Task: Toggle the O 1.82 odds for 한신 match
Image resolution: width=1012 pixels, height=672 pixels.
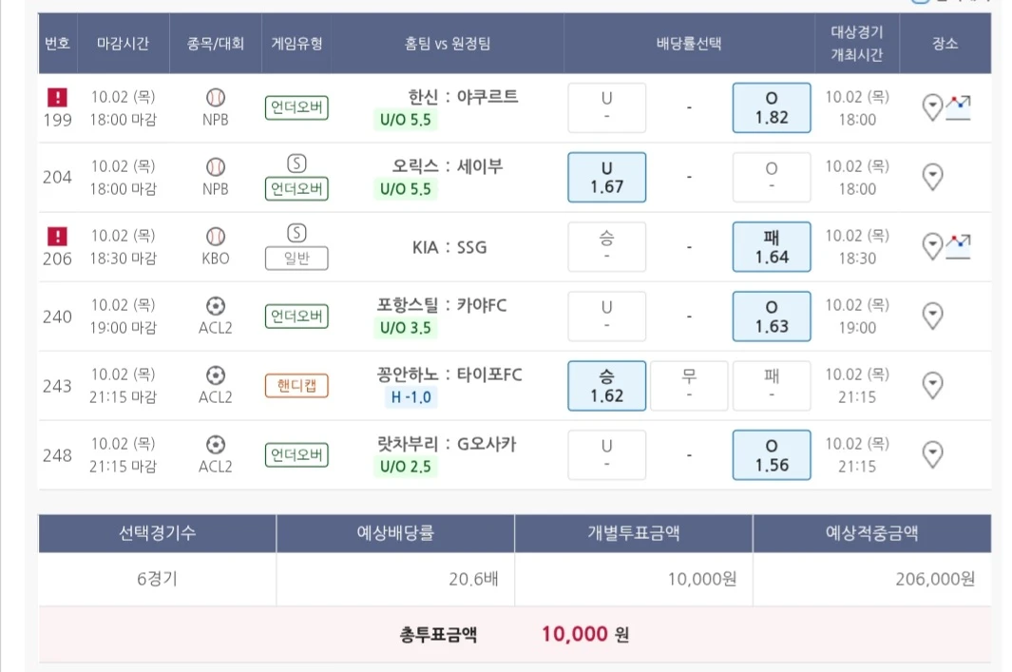Action: coord(771,107)
